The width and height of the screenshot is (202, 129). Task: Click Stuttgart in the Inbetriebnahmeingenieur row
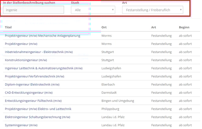pos(108,52)
